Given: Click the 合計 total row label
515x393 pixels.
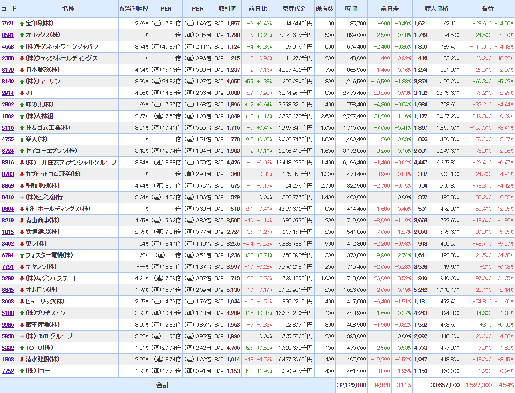Looking at the screenshot, I should [x=162, y=385].
